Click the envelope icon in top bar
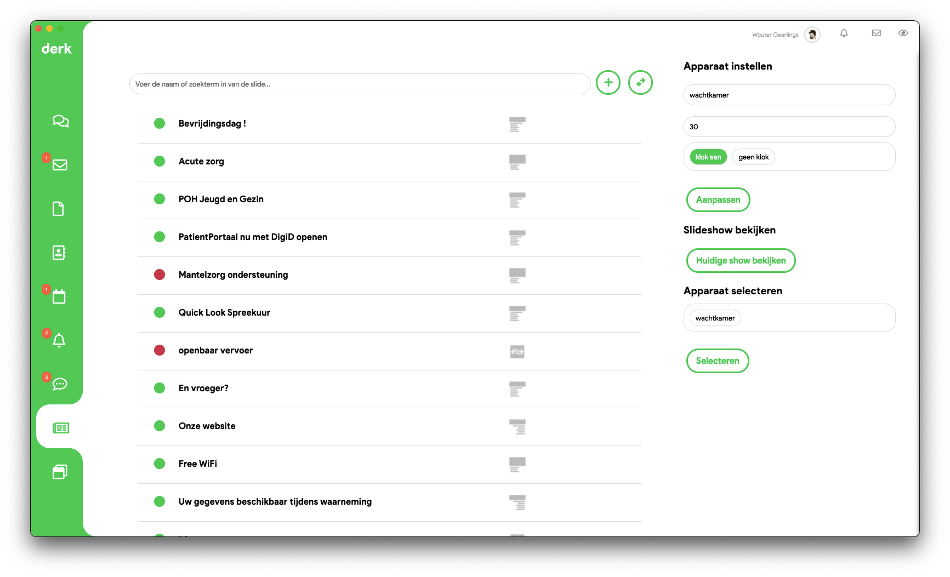Screen dimensions: 950x577 click(877, 33)
